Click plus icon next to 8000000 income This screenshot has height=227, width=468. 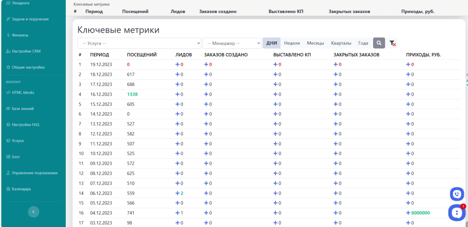(x=408, y=213)
